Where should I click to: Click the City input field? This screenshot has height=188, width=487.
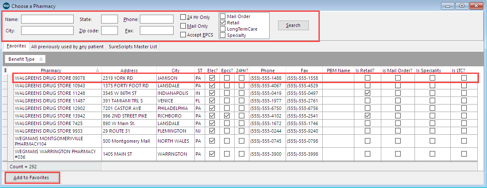click(x=47, y=30)
